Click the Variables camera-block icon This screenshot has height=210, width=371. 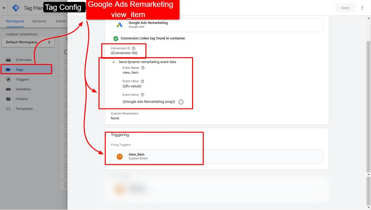(8, 89)
